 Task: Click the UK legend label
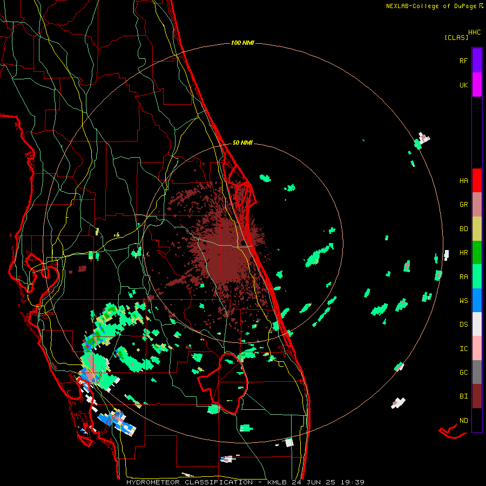click(x=463, y=85)
